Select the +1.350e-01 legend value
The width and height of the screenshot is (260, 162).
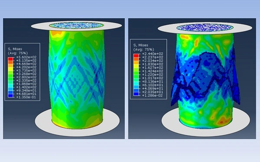pos(26,97)
